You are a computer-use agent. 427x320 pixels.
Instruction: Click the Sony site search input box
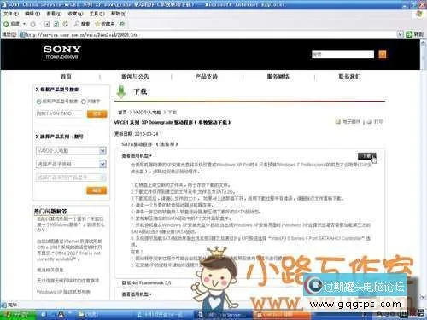[x=342, y=55]
